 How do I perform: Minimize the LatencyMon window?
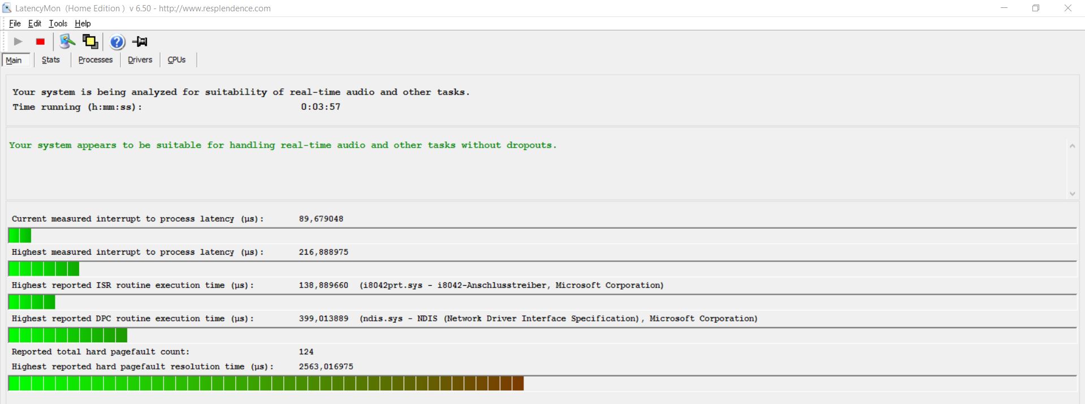[1004, 8]
